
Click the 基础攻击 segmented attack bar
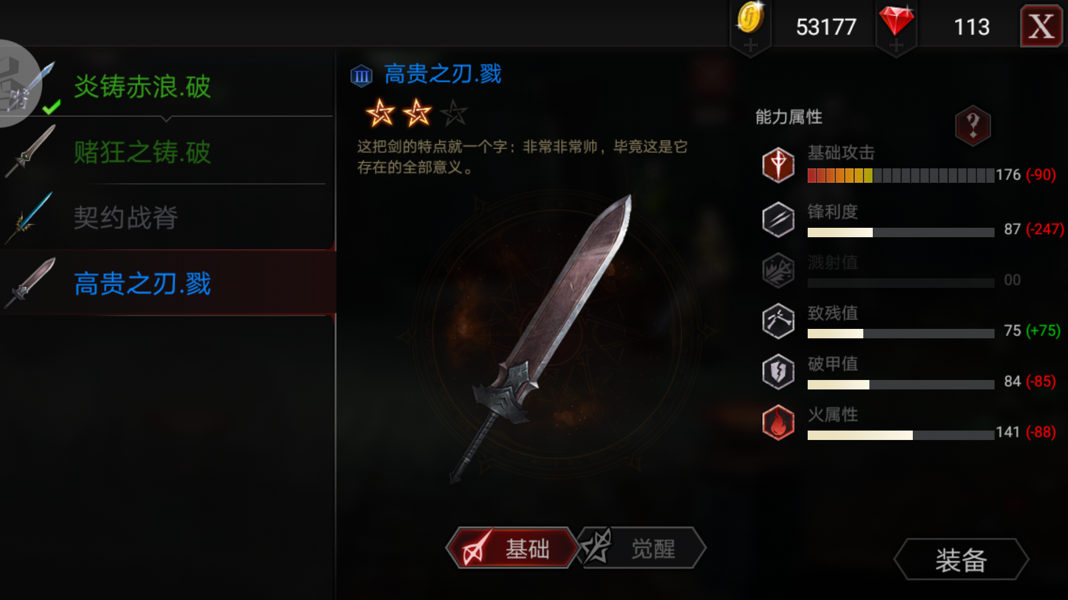click(901, 176)
